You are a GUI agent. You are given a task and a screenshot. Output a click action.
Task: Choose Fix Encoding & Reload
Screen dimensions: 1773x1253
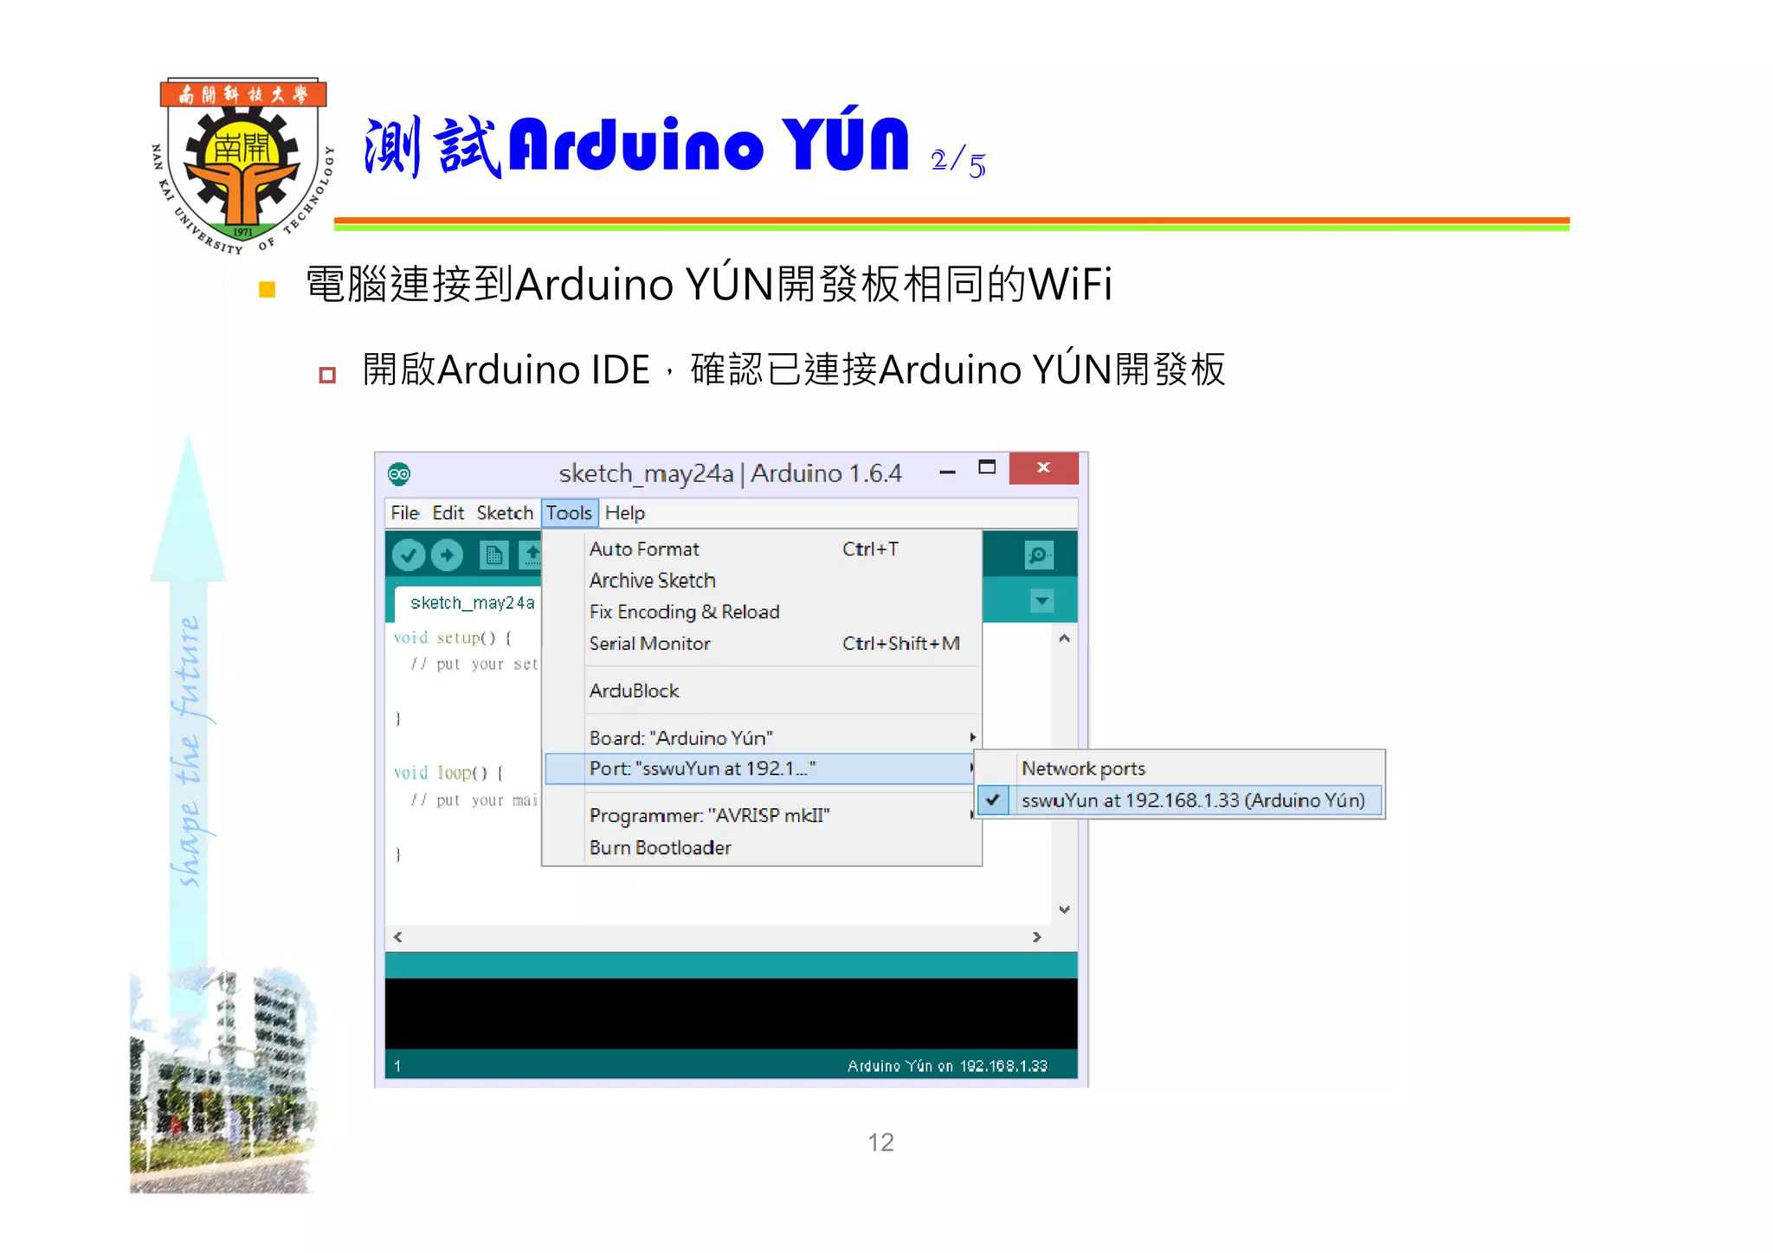763,612
